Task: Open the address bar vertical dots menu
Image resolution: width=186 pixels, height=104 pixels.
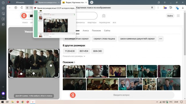Action: coord(158,8)
